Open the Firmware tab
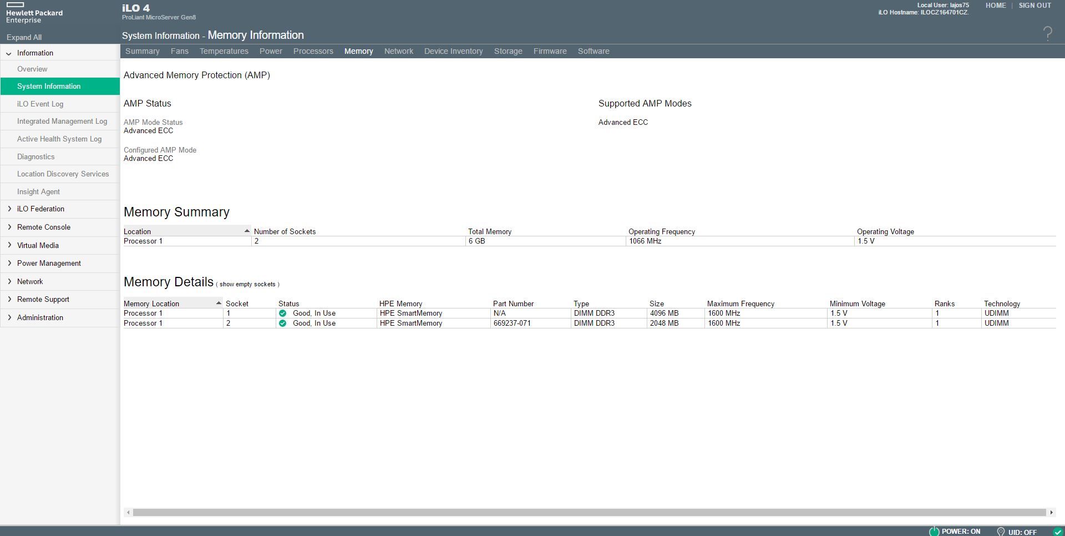 550,51
